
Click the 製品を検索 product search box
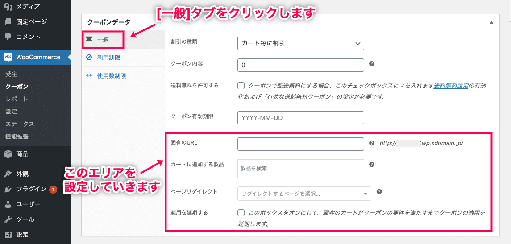pos(300,169)
